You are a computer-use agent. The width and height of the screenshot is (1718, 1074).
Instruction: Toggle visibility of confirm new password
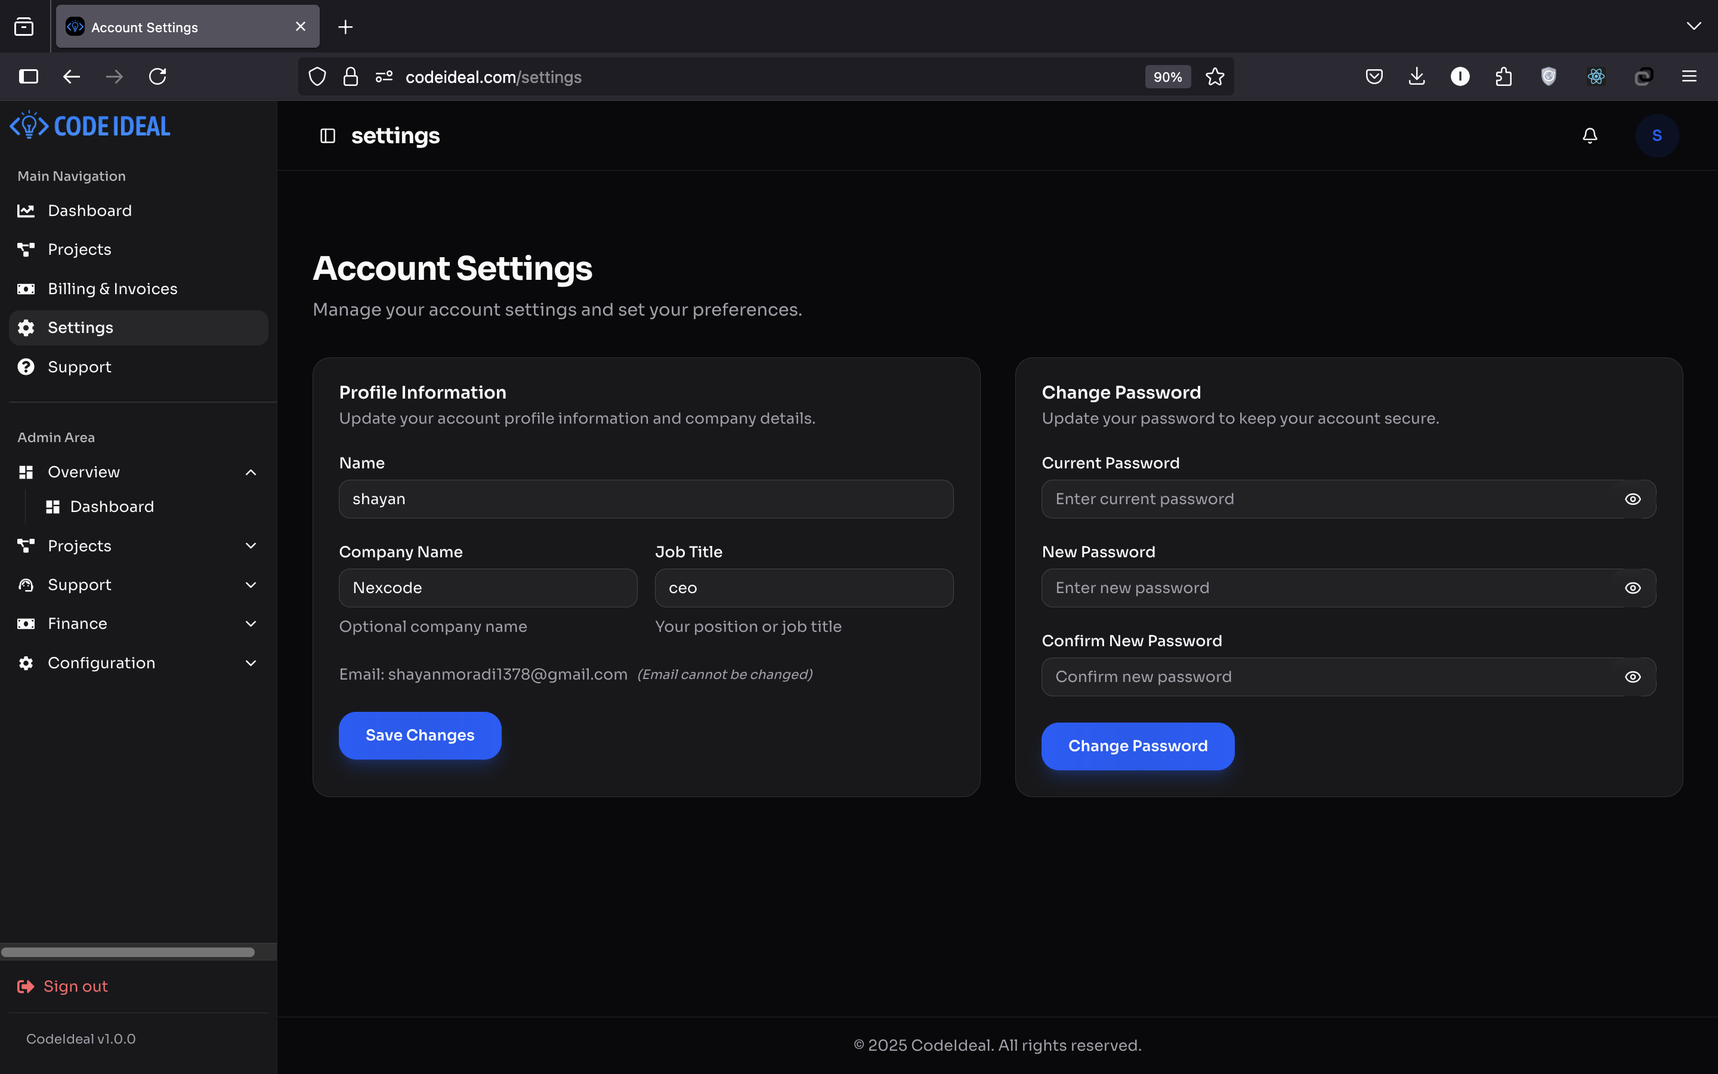1632,677
